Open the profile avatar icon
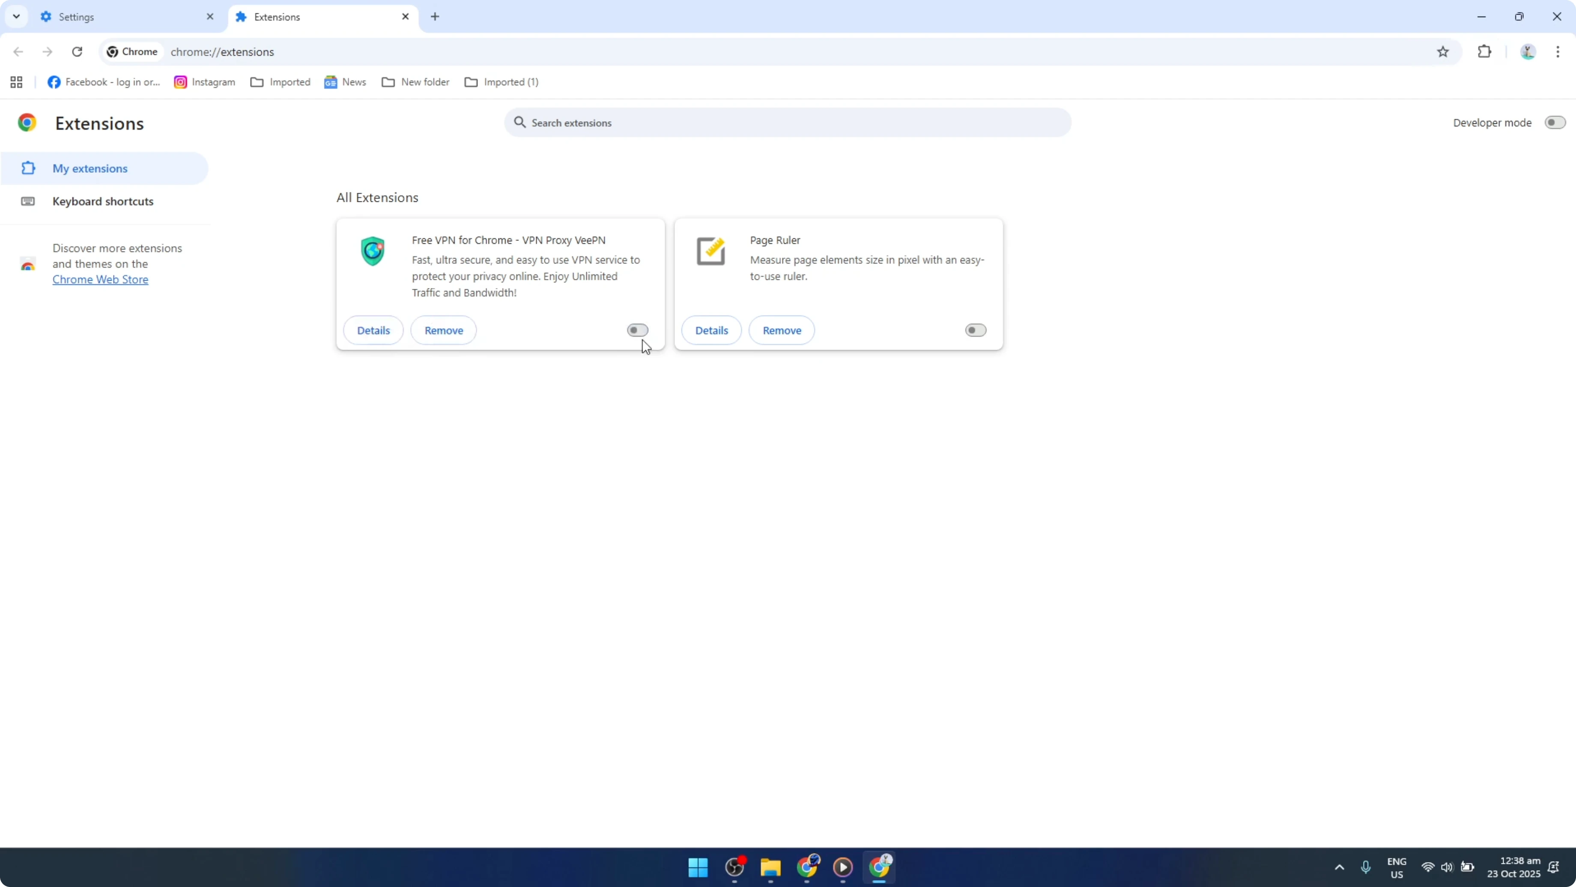The image size is (1576, 887). point(1528,51)
